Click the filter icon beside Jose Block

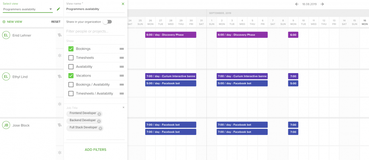pyautogui.click(x=60, y=125)
